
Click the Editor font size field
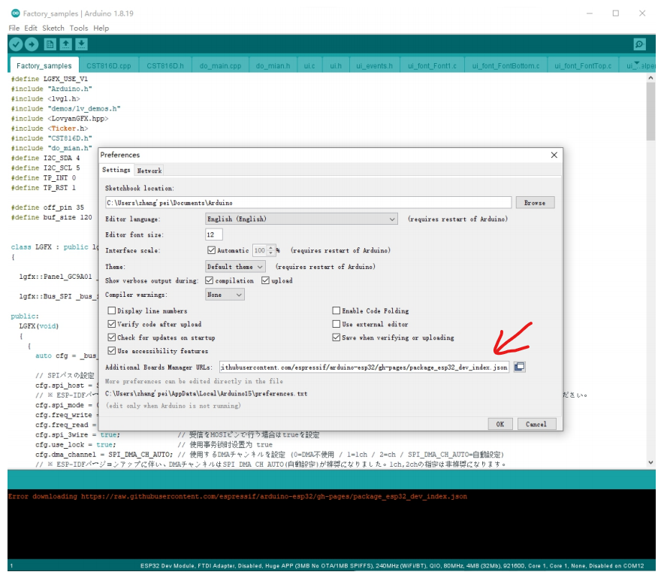[x=214, y=235]
